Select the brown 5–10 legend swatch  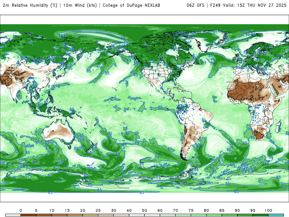click(x=44, y=215)
